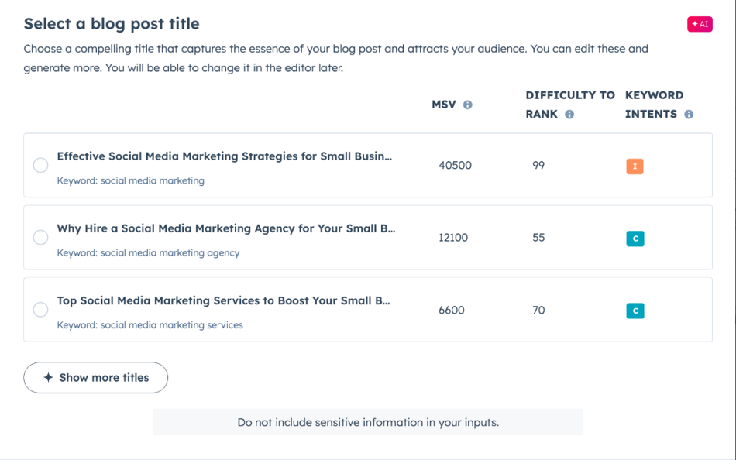
Task: Click the Select a blog post title heading
Action: coord(112,24)
